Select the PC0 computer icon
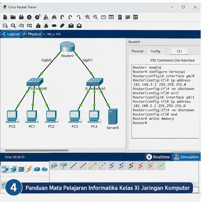Viewport: 203px width, 202px height. point(12,117)
